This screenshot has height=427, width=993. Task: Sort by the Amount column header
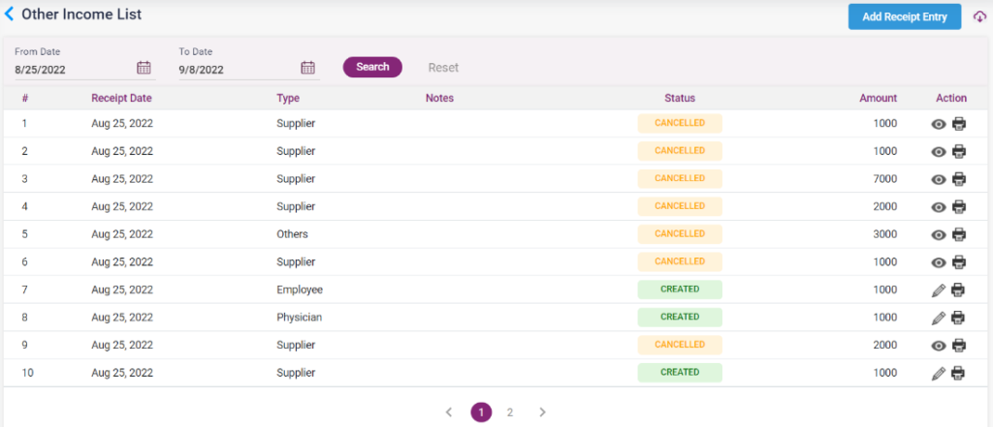coord(878,98)
